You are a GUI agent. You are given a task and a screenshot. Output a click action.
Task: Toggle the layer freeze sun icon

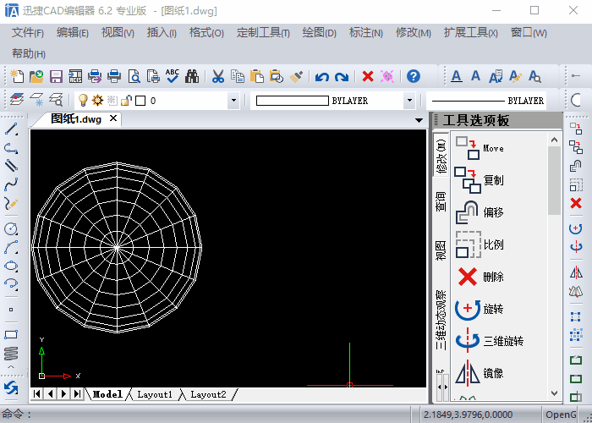tap(97, 101)
